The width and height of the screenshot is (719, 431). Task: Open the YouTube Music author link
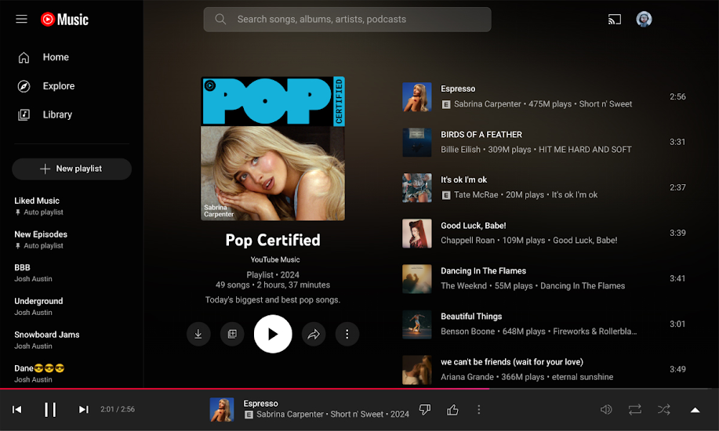[x=275, y=259]
